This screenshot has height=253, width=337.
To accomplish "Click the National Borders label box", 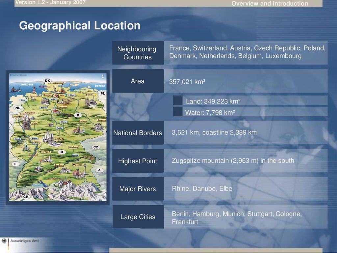I will pos(138,133).
